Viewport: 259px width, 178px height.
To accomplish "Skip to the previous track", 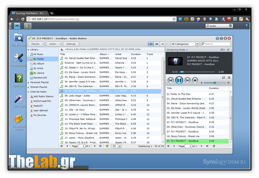I will [x=171, y=80].
